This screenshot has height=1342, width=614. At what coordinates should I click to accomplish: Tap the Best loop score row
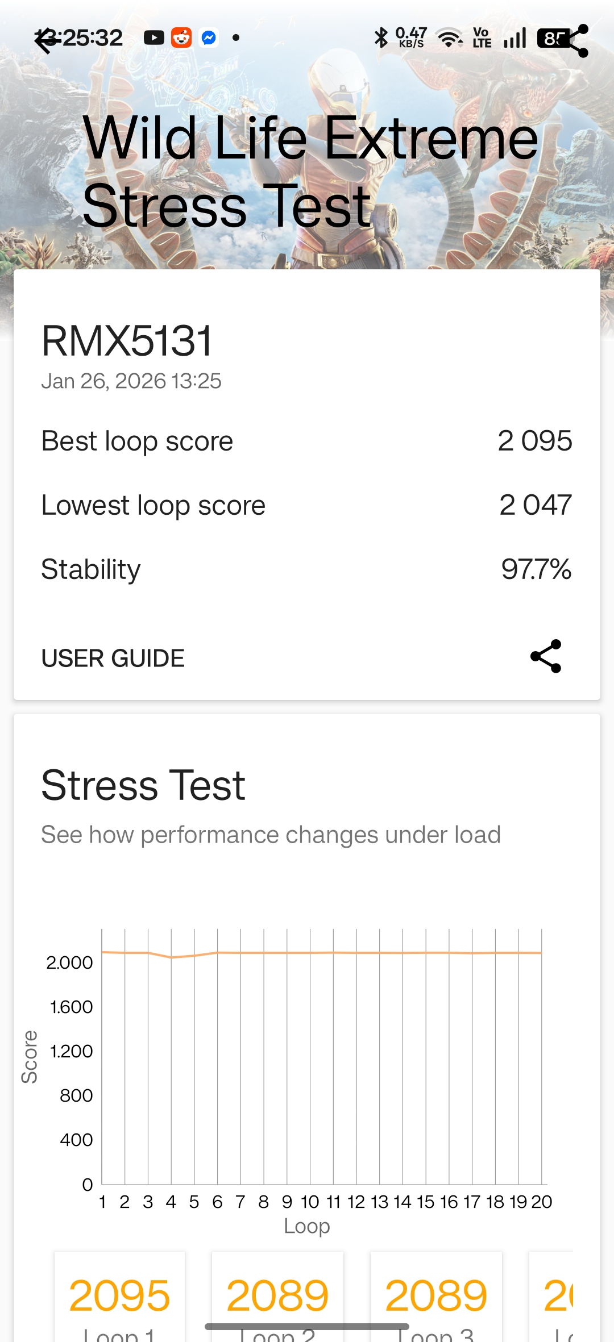click(x=307, y=441)
